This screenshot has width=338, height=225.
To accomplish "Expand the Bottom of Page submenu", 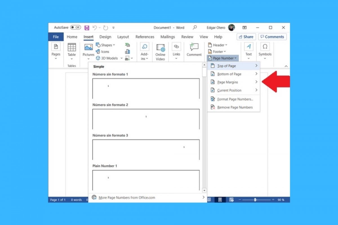I will 229,74.
